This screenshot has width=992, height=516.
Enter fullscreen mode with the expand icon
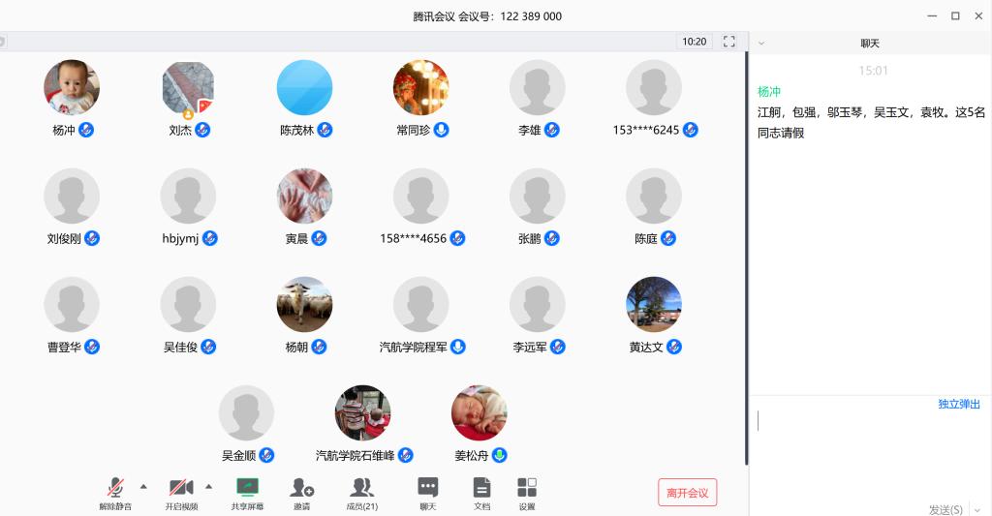[x=729, y=42]
